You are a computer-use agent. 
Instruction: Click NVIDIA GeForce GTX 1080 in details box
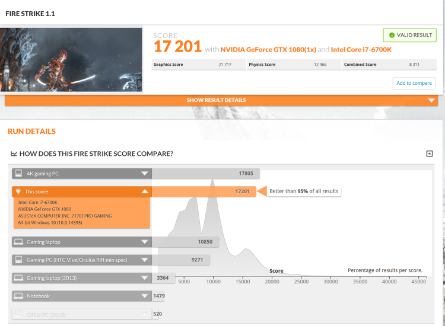[x=44, y=209]
